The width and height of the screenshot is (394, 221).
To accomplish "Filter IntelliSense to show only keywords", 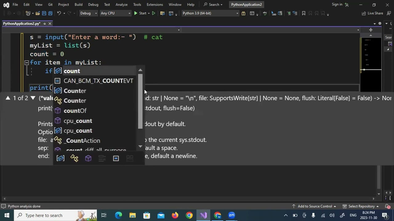I will coord(102,158).
